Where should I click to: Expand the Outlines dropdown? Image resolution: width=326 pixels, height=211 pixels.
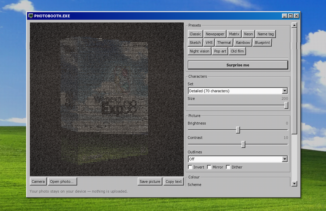coord(238,159)
